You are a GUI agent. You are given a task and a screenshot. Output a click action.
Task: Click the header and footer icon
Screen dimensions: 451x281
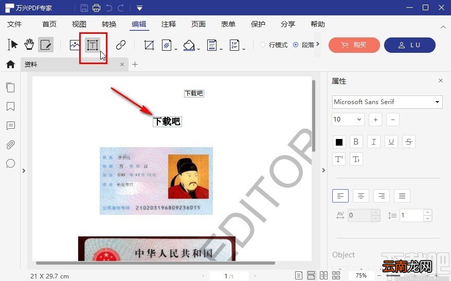point(212,45)
